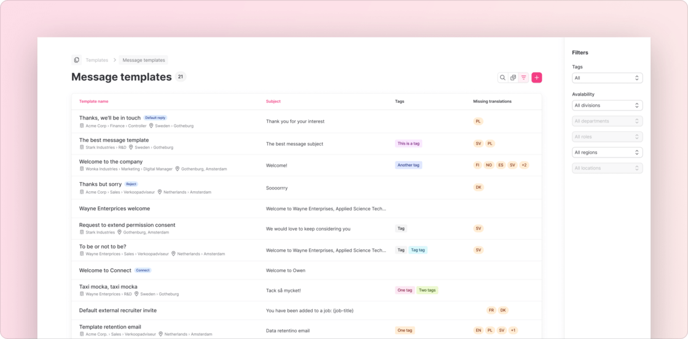The image size is (688, 339).
Task: Click the pink plus add button
Action: pyautogui.click(x=537, y=78)
